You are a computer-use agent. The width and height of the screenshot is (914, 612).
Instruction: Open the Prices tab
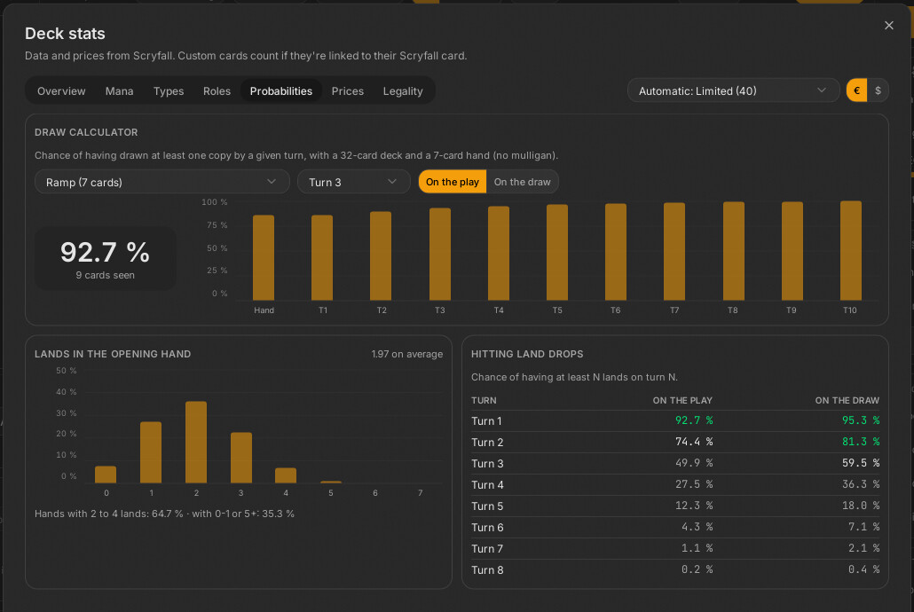[348, 91]
